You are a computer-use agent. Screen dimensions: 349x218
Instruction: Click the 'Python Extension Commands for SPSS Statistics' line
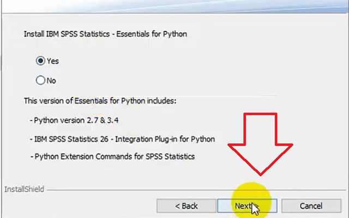(x=112, y=156)
